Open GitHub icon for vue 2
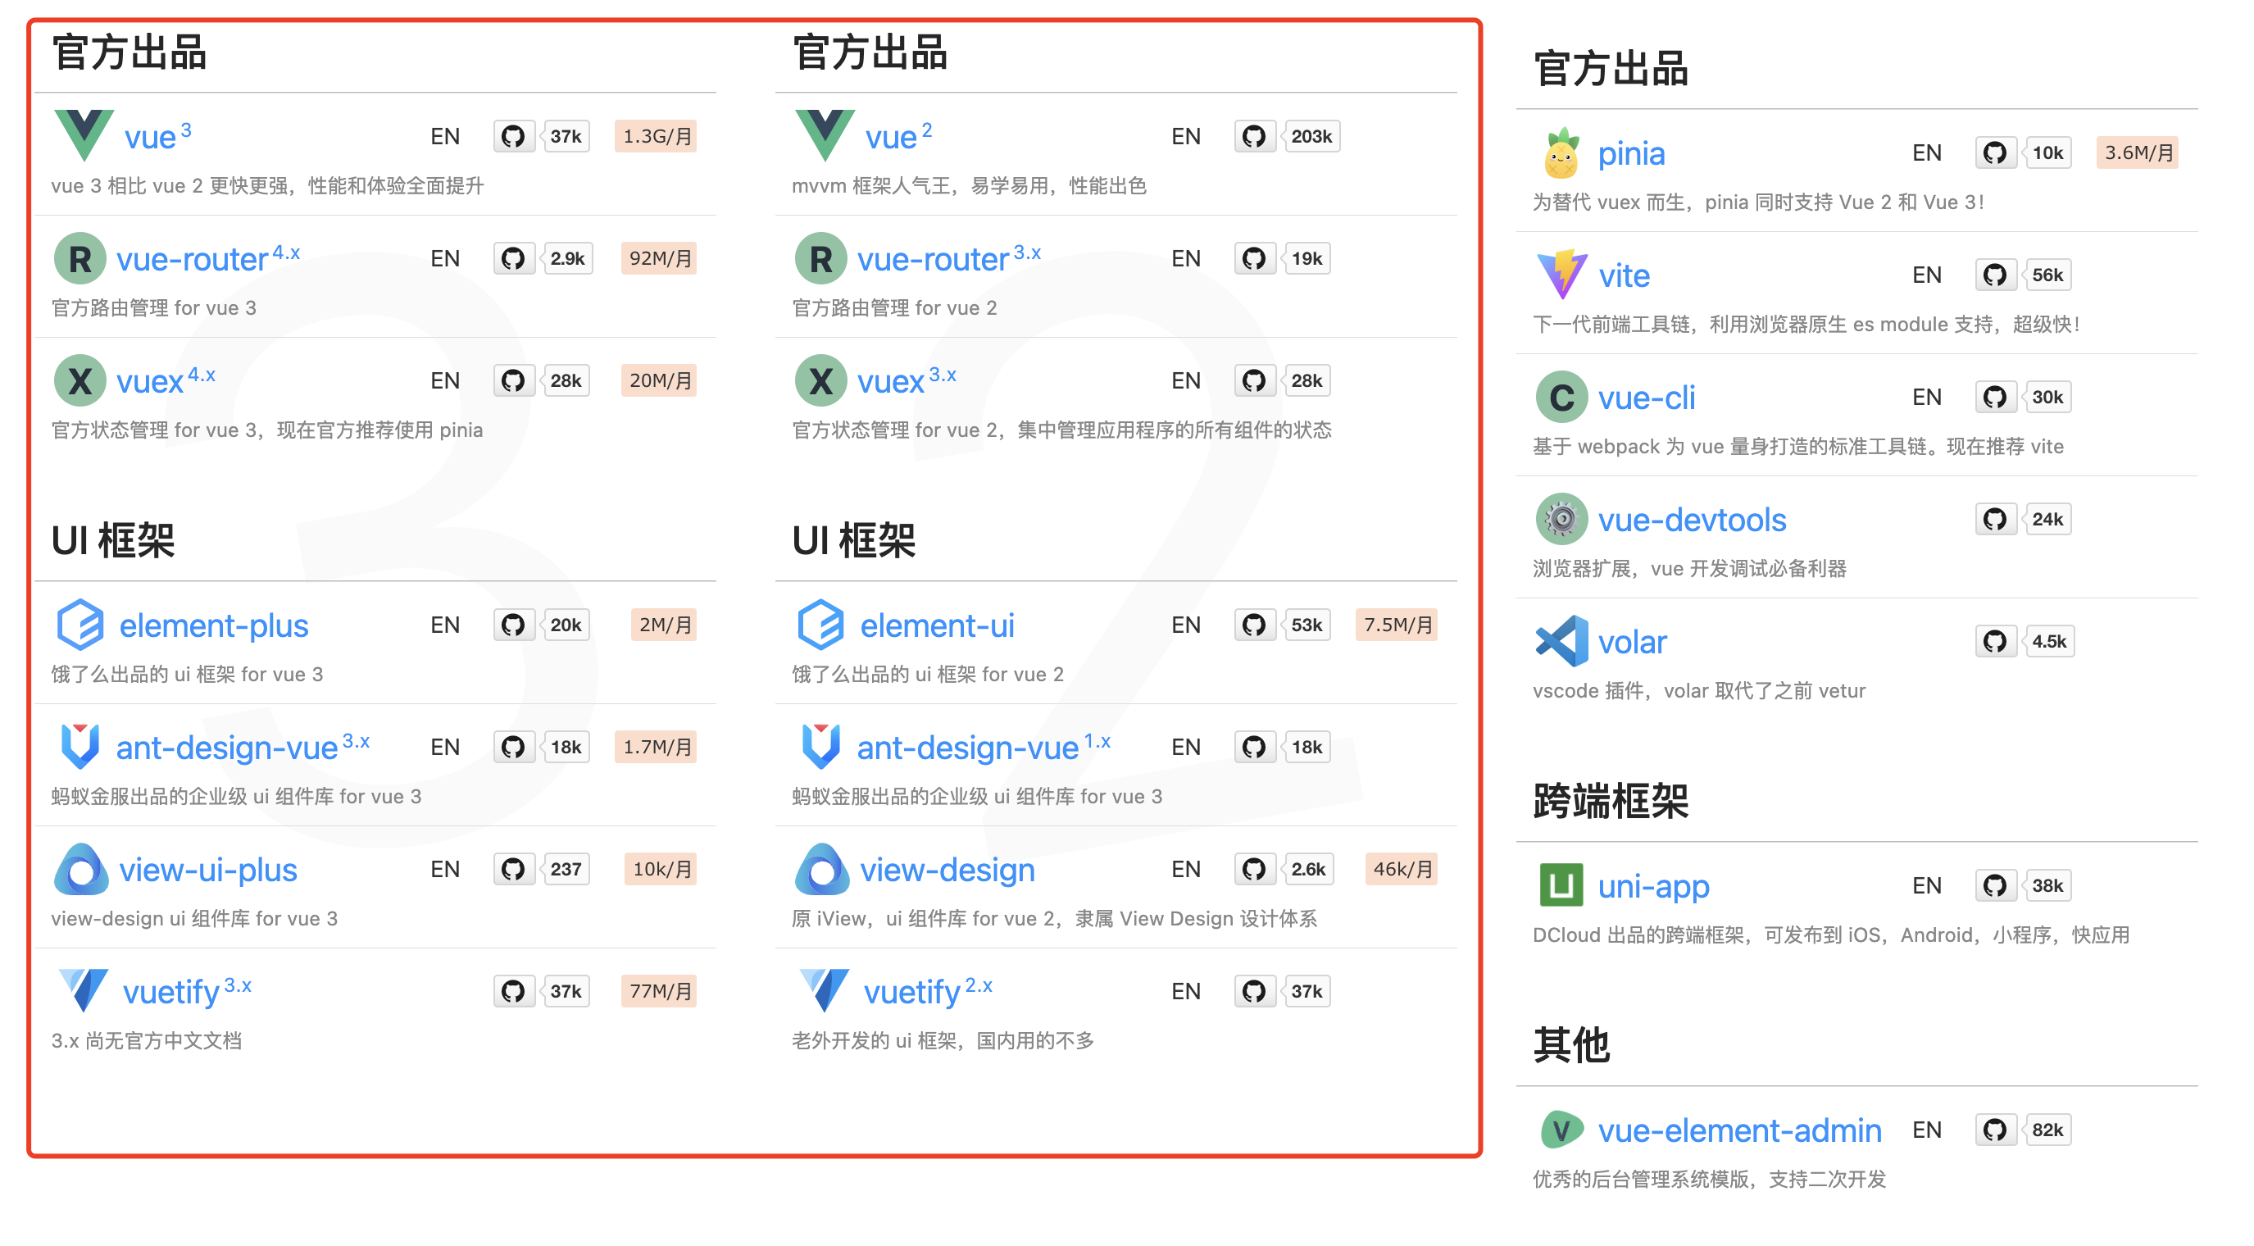 [1254, 137]
